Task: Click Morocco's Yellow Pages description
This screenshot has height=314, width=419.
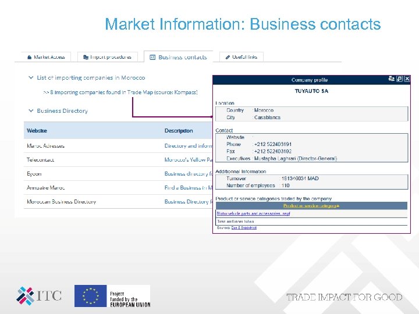Action: click(189, 160)
